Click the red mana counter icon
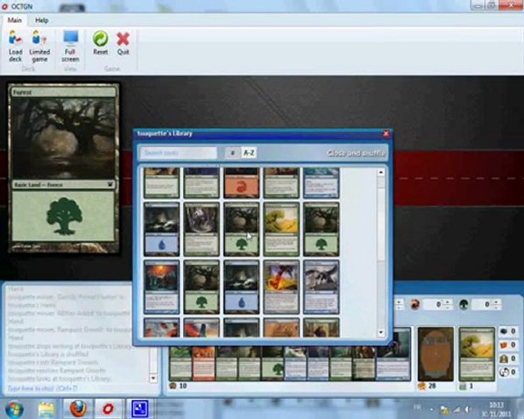 point(415,304)
